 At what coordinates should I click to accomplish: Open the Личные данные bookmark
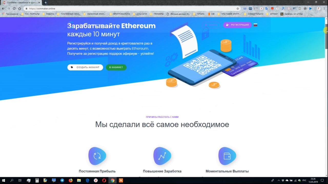click(x=178, y=14)
